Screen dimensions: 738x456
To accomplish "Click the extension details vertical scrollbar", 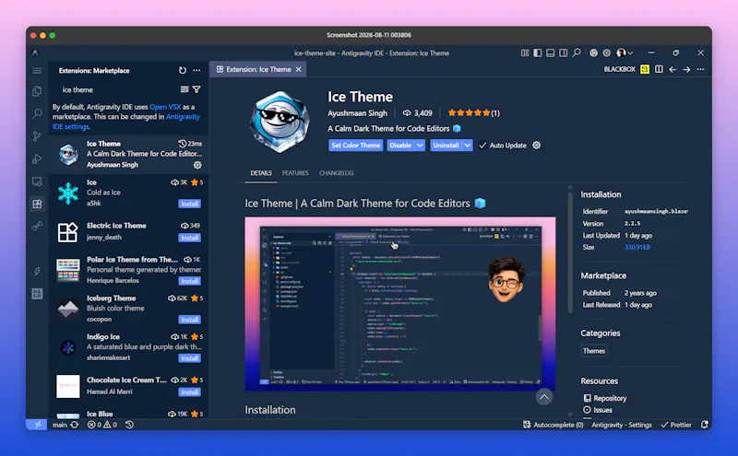I will pos(570,251).
